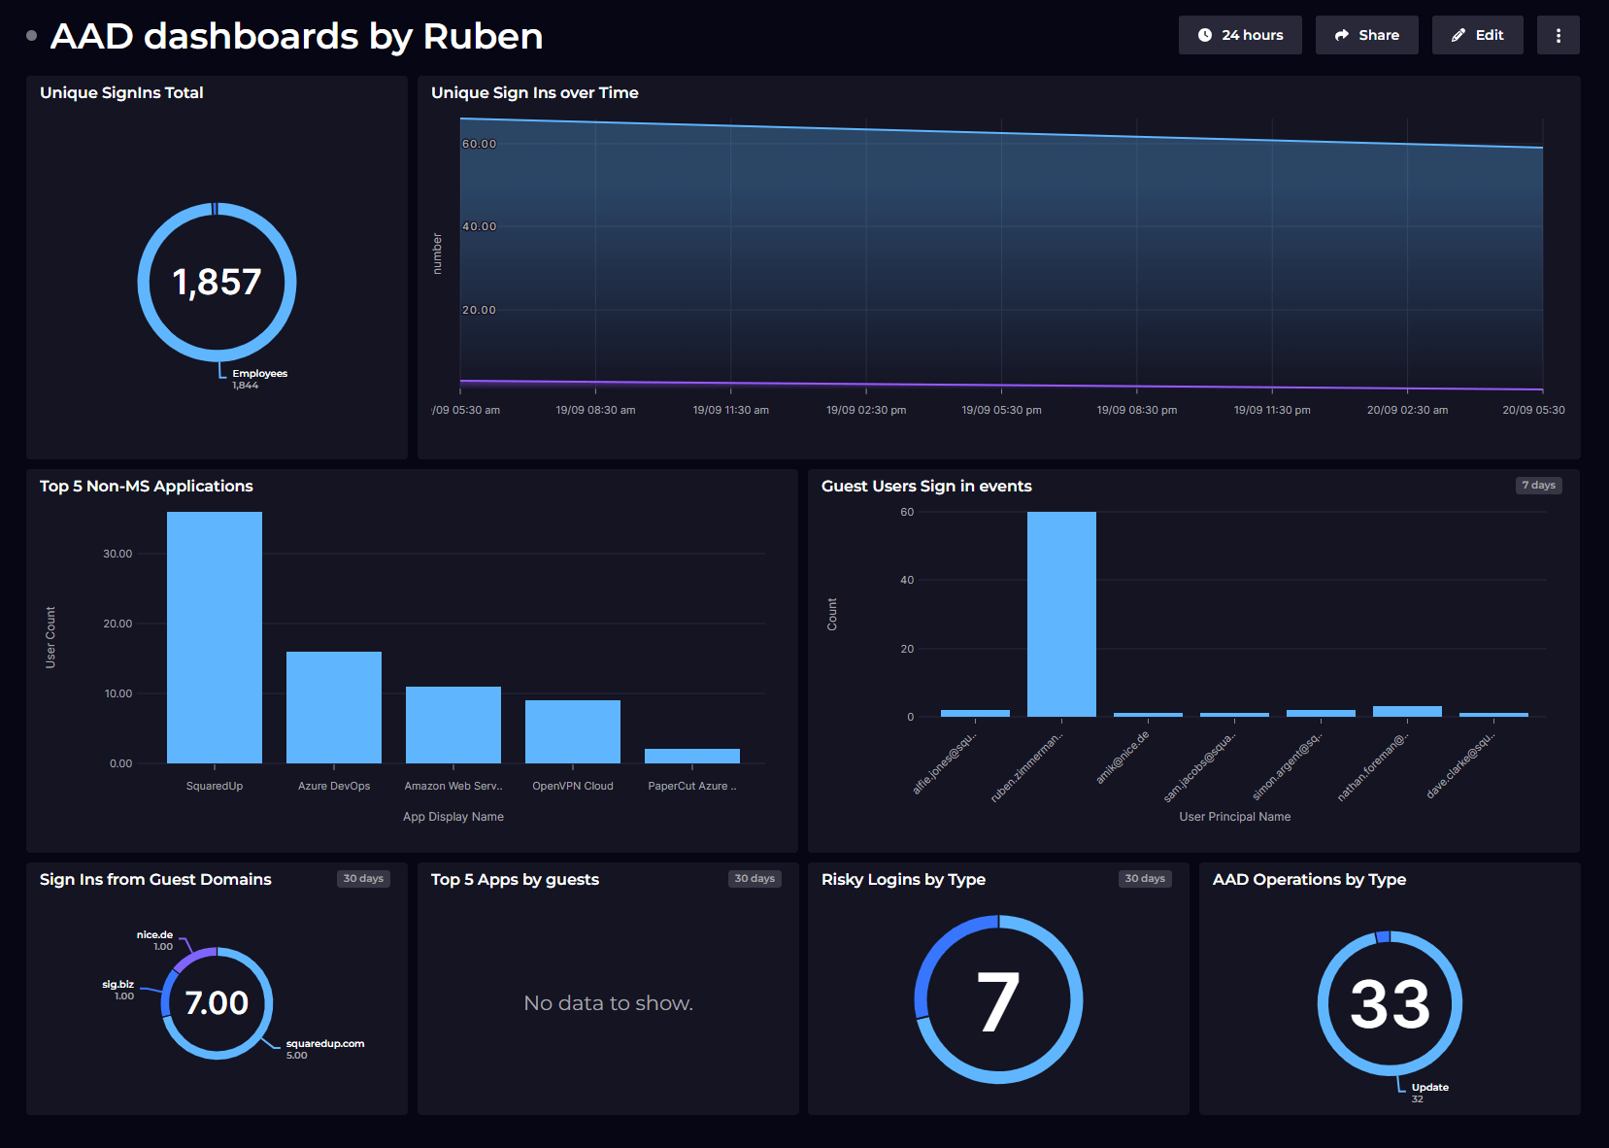Image resolution: width=1609 pixels, height=1148 pixels.
Task: Click 30 days badge on Sign Ins from Guest Domains
Action: click(x=363, y=879)
